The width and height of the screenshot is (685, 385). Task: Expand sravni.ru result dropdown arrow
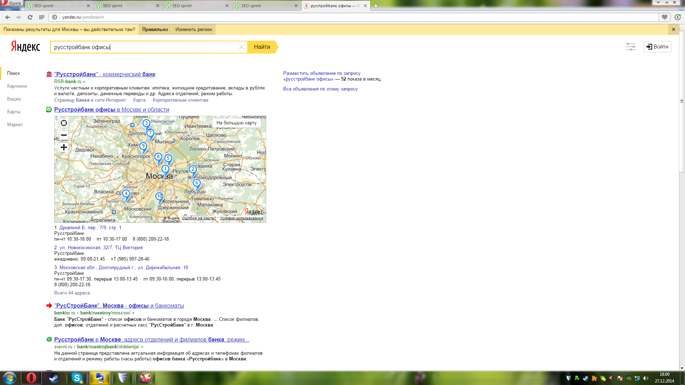[142, 347]
